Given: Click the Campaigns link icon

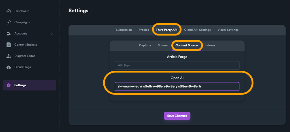Looking at the screenshot, I should (x=8, y=23).
